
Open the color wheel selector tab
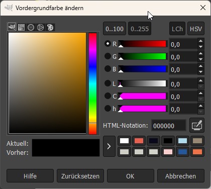tap(40, 27)
